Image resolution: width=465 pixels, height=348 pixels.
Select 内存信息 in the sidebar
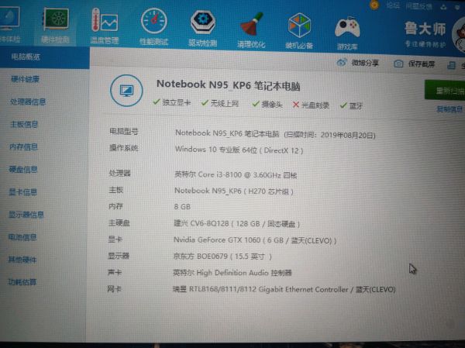(23, 146)
